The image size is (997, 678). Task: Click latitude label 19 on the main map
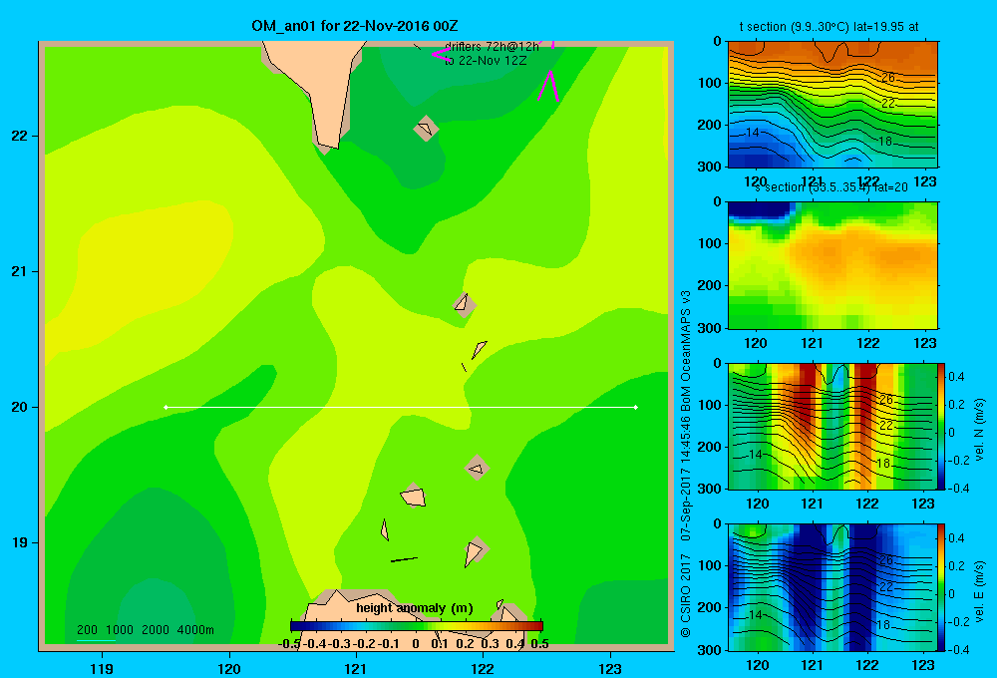pyautogui.click(x=19, y=542)
